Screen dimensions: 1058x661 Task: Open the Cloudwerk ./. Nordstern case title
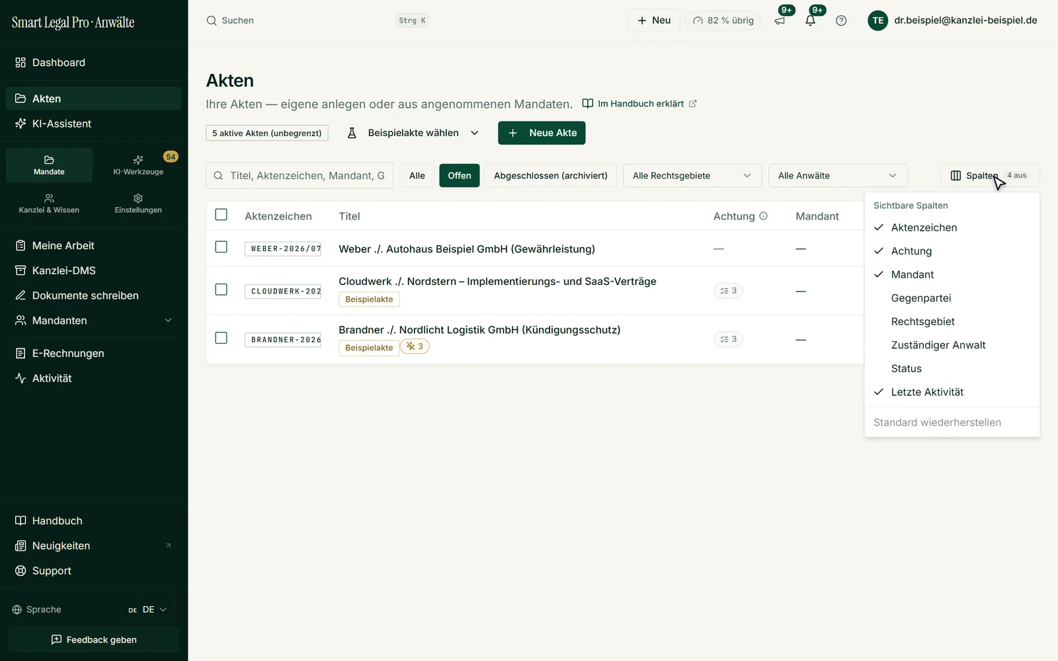(497, 282)
